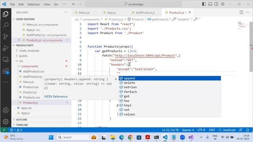Open AddProduct.css in the file tree
This screenshot has height=142, width=253.
[34, 71]
